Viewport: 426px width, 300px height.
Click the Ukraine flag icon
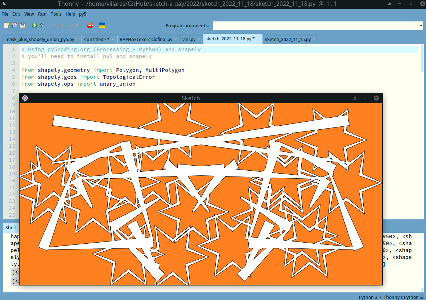[x=102, y=25]
